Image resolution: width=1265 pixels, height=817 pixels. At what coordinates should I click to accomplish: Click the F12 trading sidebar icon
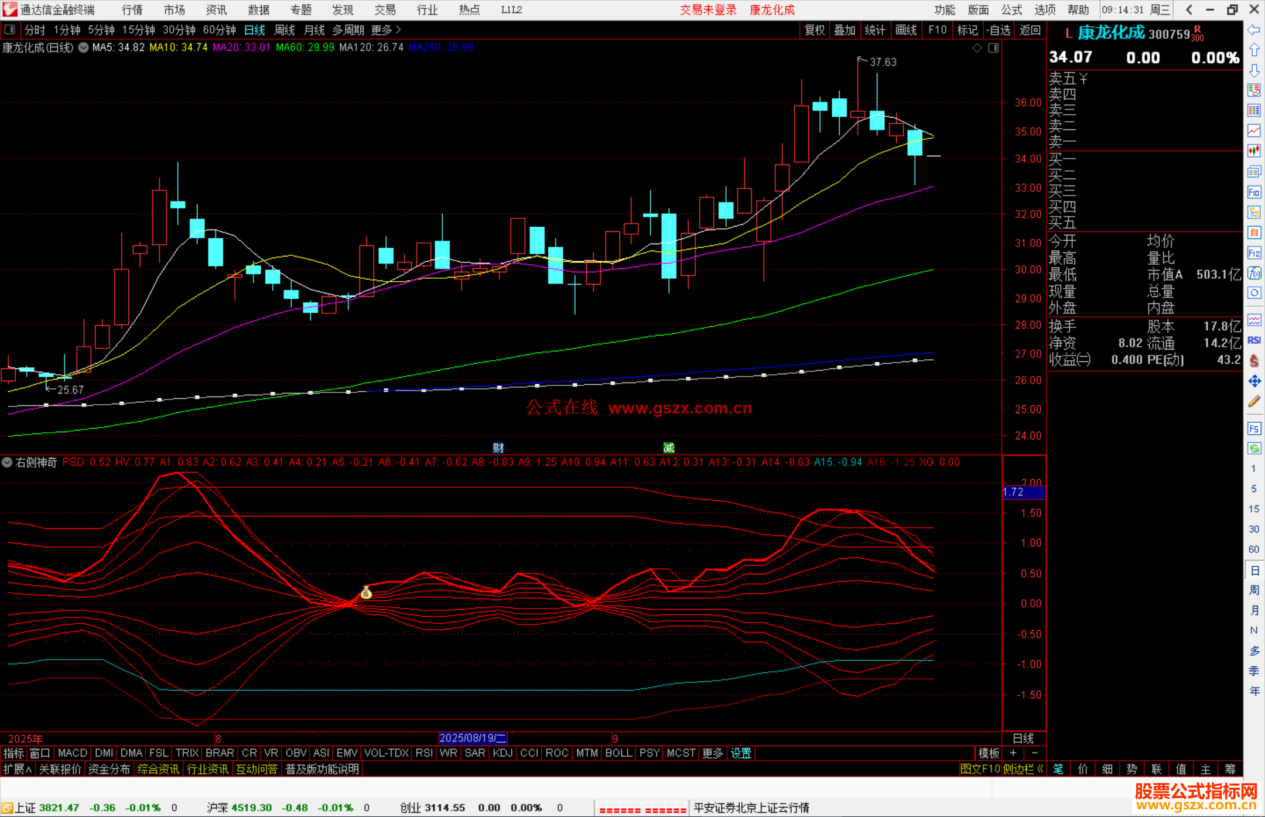[1254, 253]
